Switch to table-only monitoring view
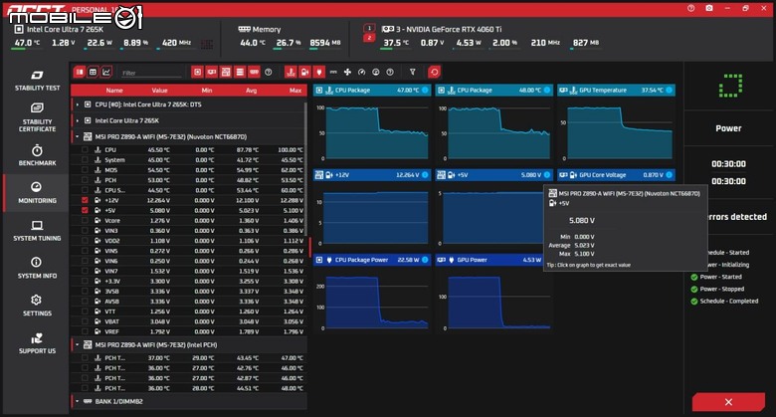 [93, 73]
